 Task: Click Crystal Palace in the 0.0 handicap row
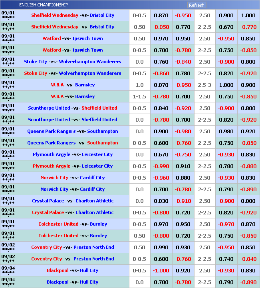tap(48, 201)
